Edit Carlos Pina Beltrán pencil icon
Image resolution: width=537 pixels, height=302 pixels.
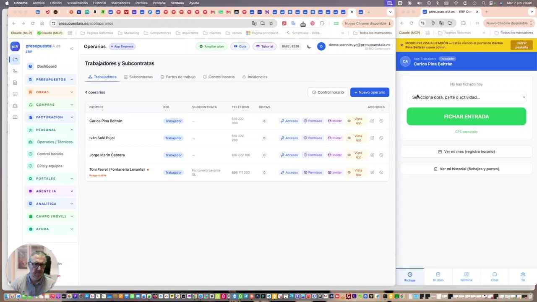pyautogui.click(x=372, y=121)
